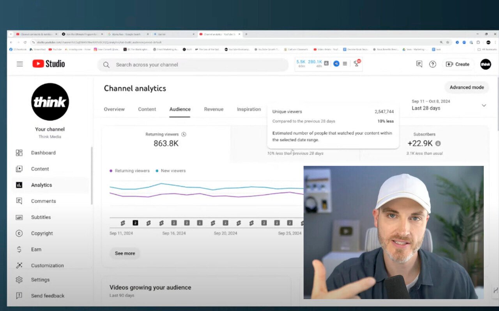
Task: Click the Advanced mode button
Action: click(467, 87)
